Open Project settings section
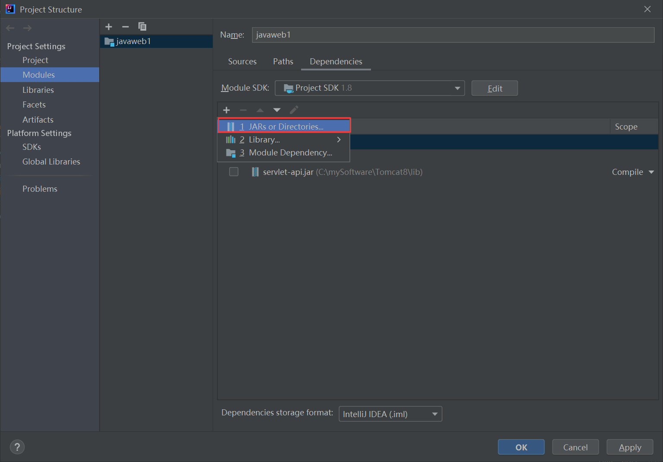 pos(50,60)
